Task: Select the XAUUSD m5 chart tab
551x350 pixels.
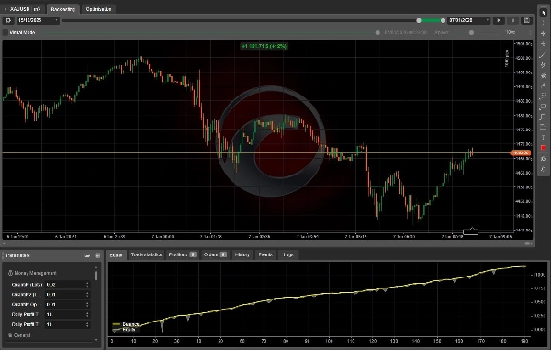Action: (23, 9)
